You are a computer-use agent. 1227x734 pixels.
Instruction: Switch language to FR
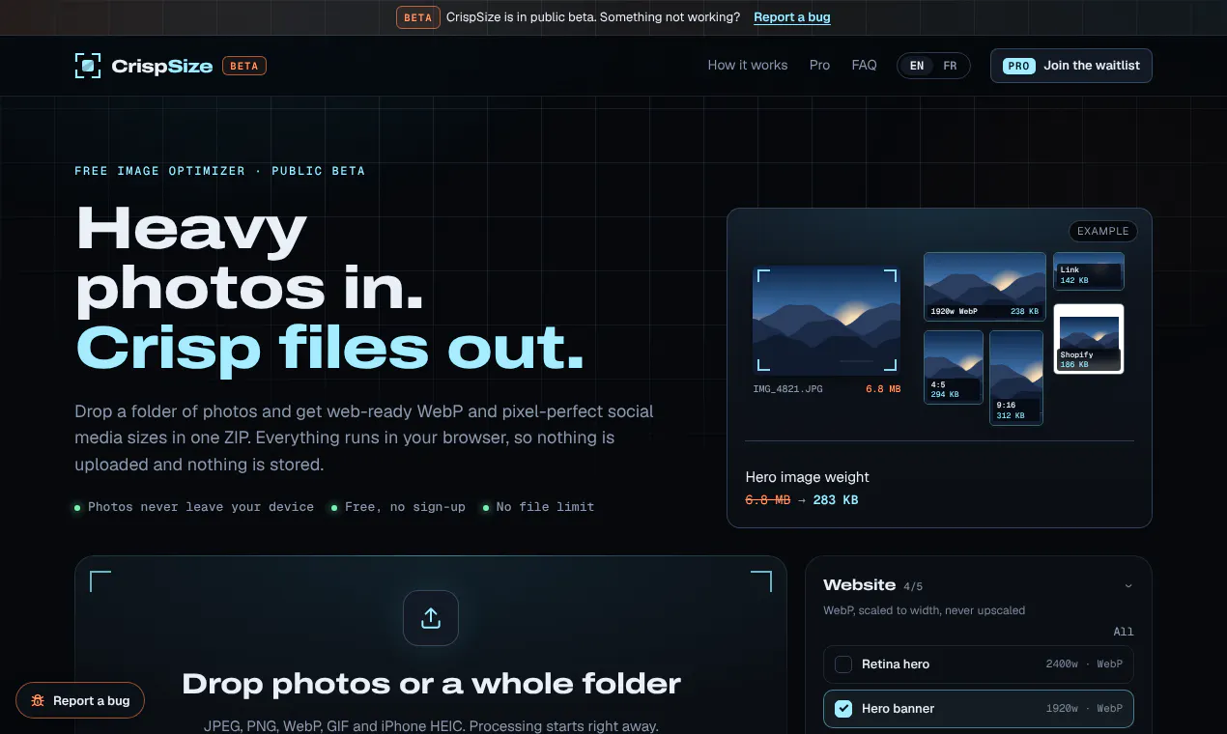[950, 66]
